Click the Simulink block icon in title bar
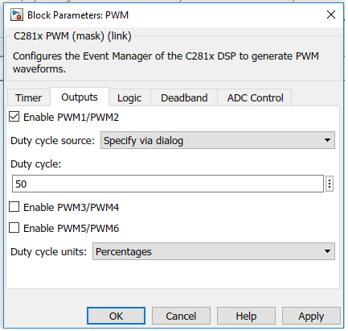Viewport: 348px width, 331px height. pyautogui.click(x=17, y=14)
